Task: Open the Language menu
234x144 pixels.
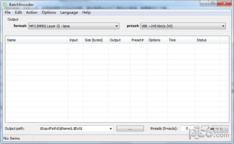Action: point(69,12)
